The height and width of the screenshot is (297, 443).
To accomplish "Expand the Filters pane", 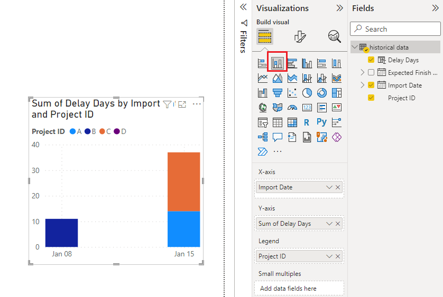I will 243,7.
